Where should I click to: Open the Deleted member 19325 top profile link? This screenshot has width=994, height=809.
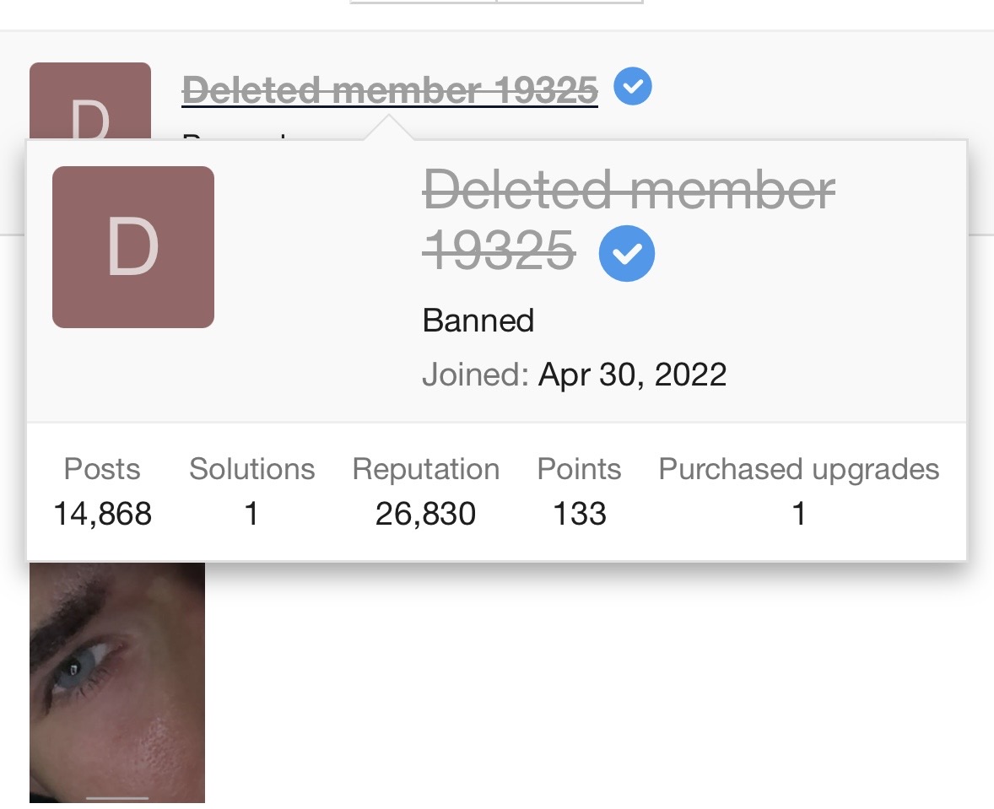[390, 89]
